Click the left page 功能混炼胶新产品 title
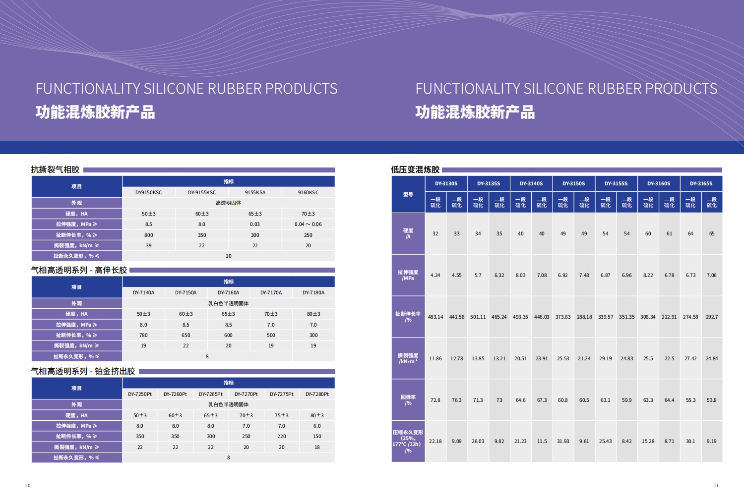Image resolution: width=744 pixels, height=504 pixels. pyautogui.click(x=95, y=112)
